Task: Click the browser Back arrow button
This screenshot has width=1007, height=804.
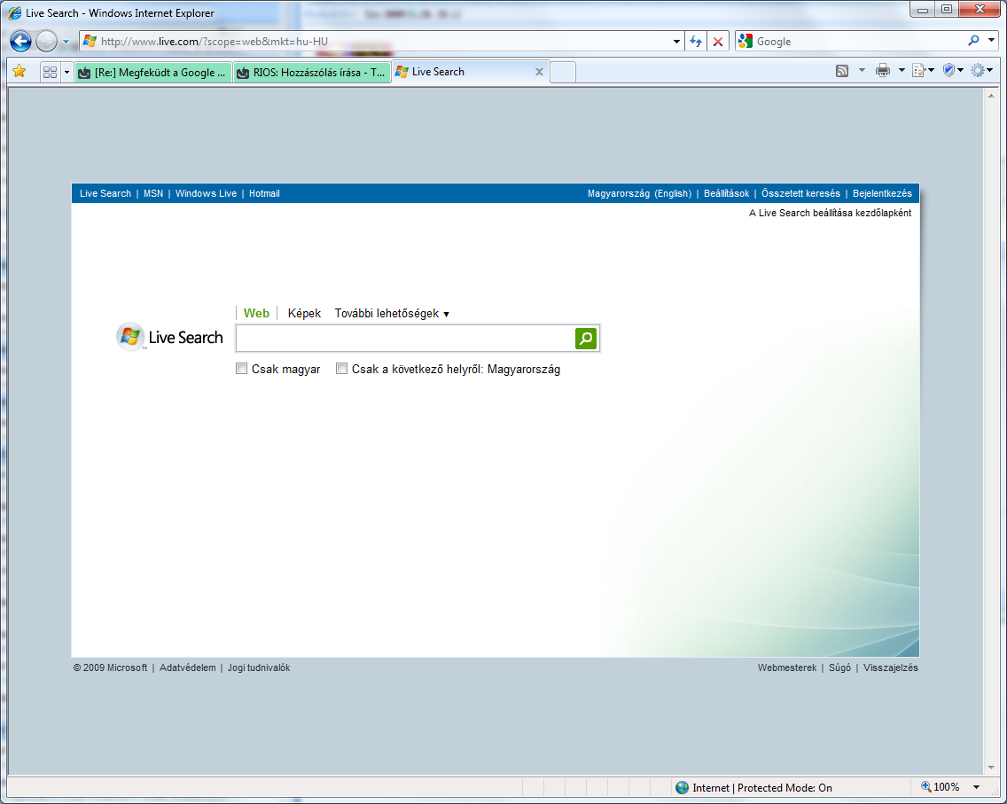Action: point(20,42)
